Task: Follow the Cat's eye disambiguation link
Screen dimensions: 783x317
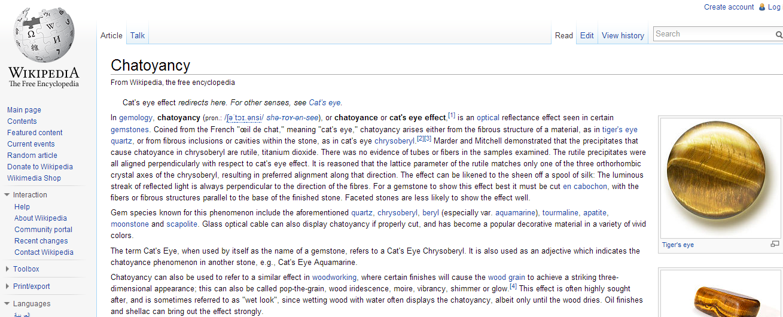Action: (325, 102)
